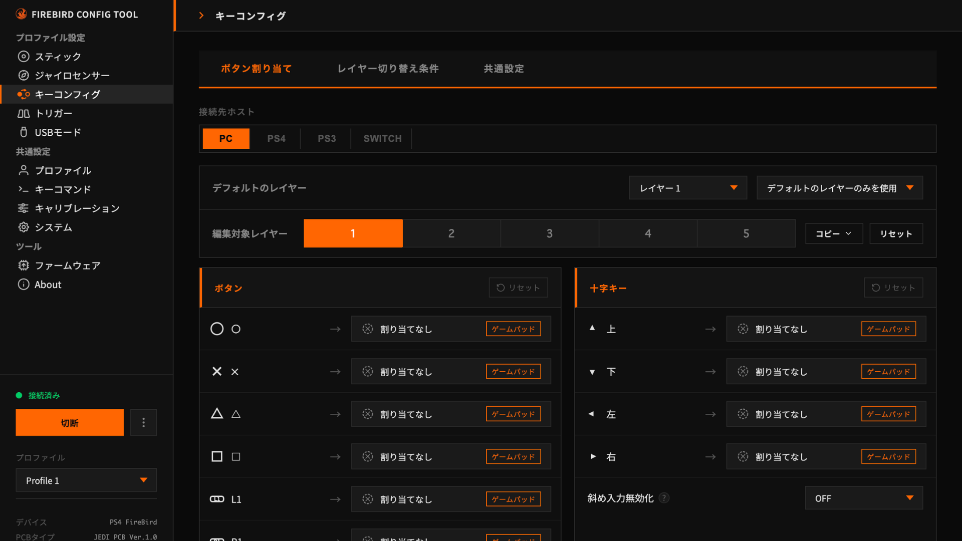Click the cross × button icon
Image resolution: width=962 pixels, height=541 pixels.
pyautogui.click(x=217, y=371)
